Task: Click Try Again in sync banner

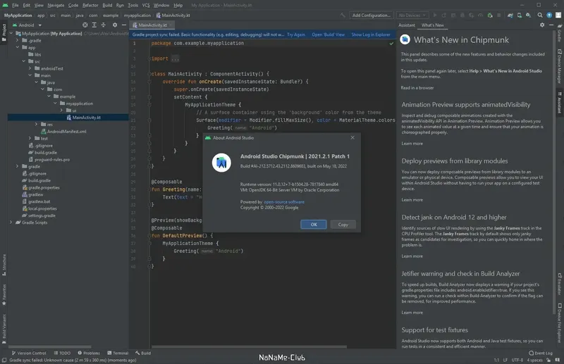Action: click(x=296, y=34)
